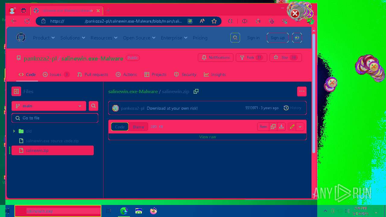Open the Projects tab
386x217 pixels.
[155, 74]
